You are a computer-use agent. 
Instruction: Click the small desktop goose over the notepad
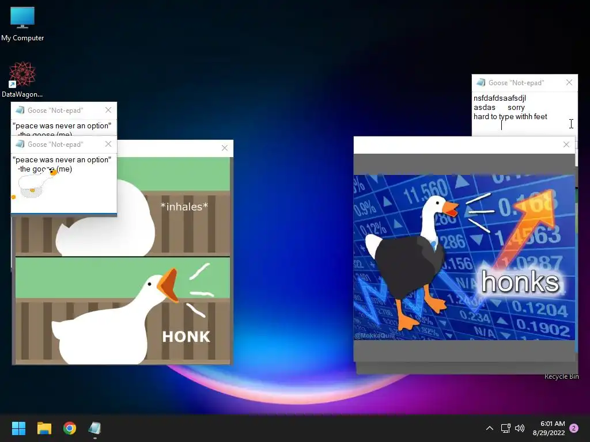pyautogui.click(x=35, y=184)
